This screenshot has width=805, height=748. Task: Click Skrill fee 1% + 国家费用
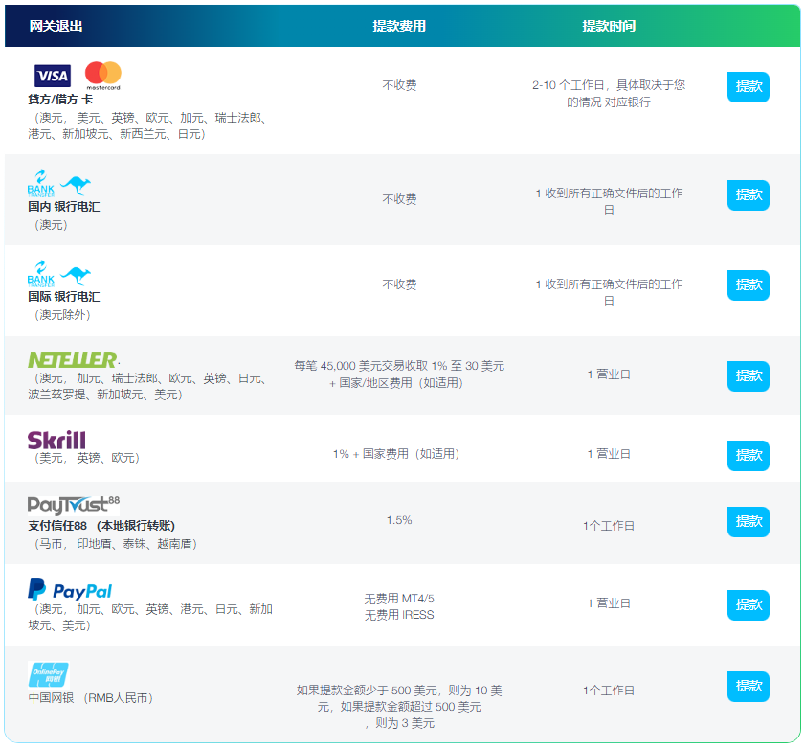(x=396, y=454)
